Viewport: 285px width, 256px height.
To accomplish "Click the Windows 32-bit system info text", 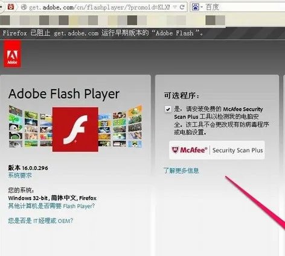I will tap(52, 198).
